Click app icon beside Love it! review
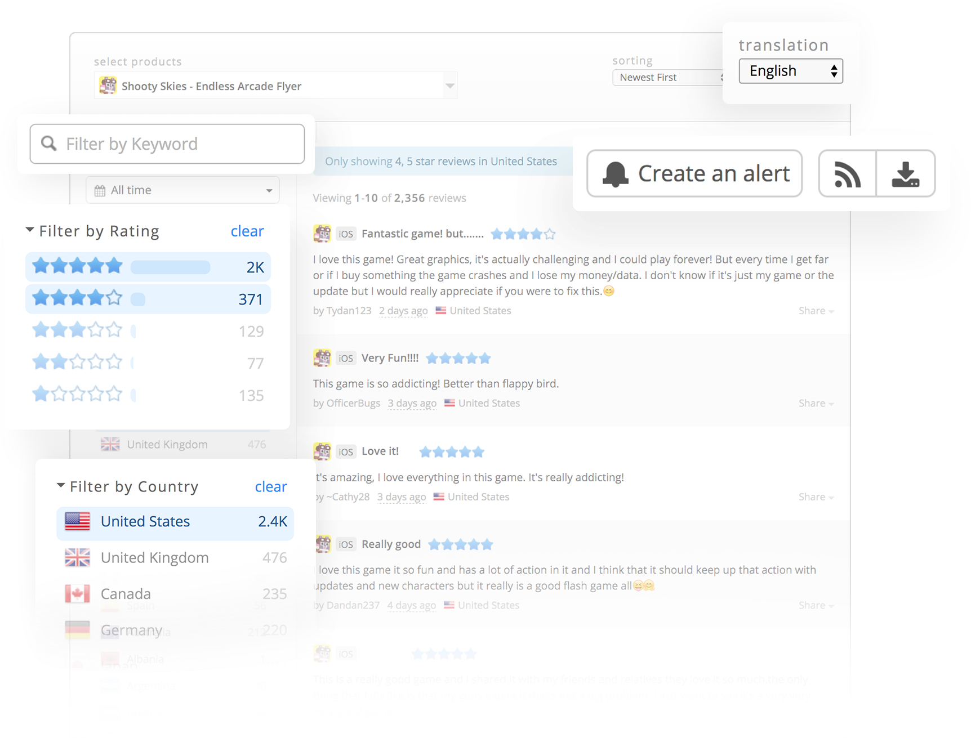The image size is (971, 738). (x=322, y=451)
